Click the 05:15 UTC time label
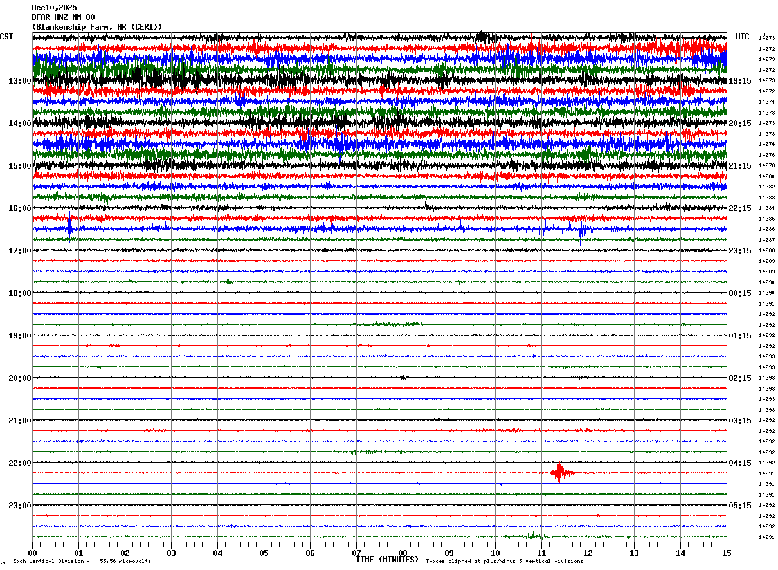Viewport: 778px width, 570px height. click(x=740, y=506)
